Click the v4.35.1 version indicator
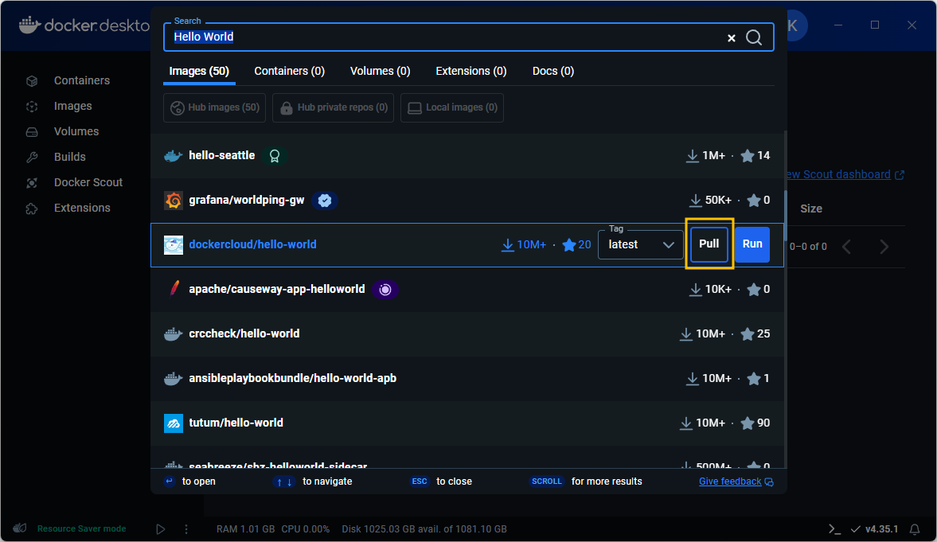This screenshot has width=937, height=542. (881, 529)
